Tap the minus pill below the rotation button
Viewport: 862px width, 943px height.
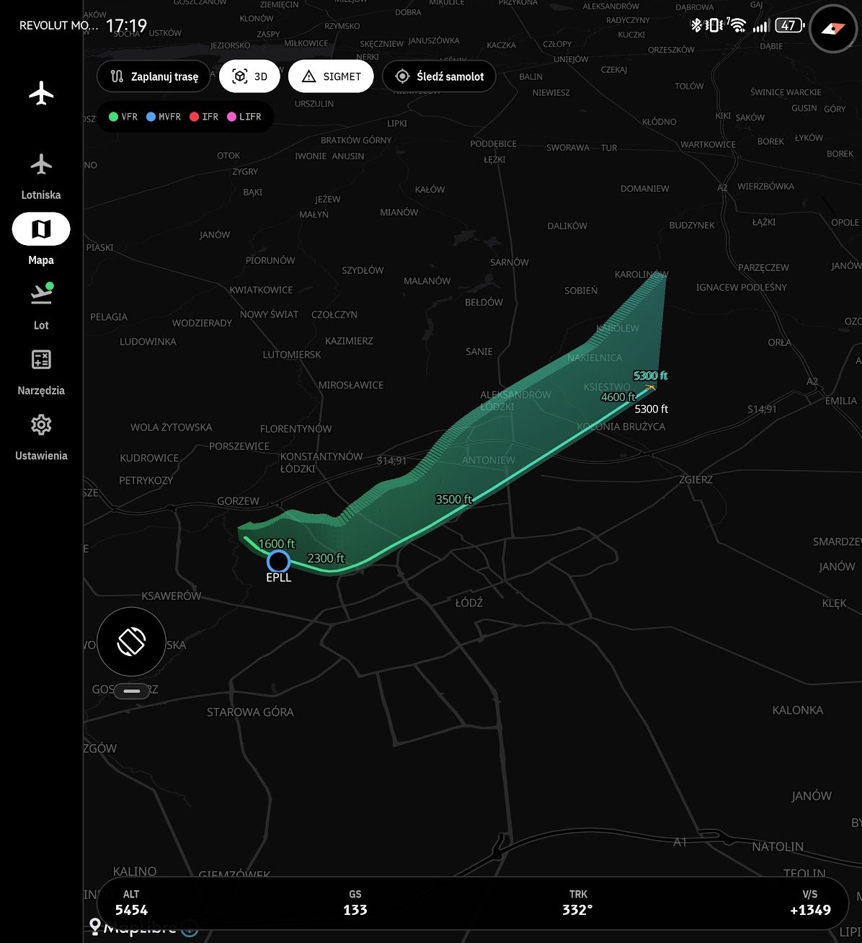pos(132,691)
